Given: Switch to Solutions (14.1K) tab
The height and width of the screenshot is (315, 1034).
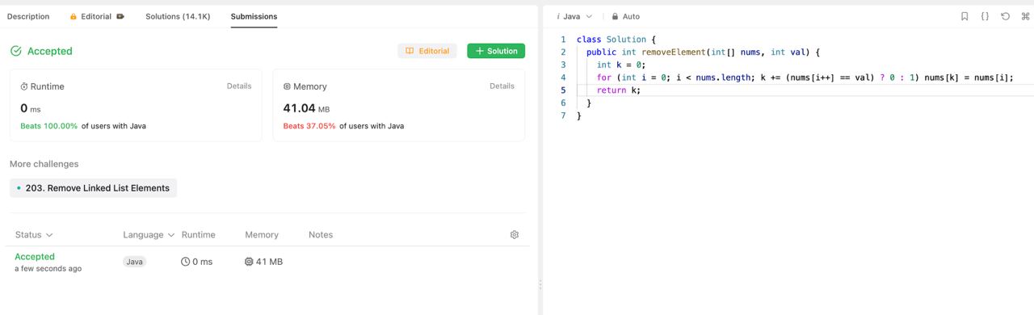Looking at the screenshot, I should tap(178, 16).
